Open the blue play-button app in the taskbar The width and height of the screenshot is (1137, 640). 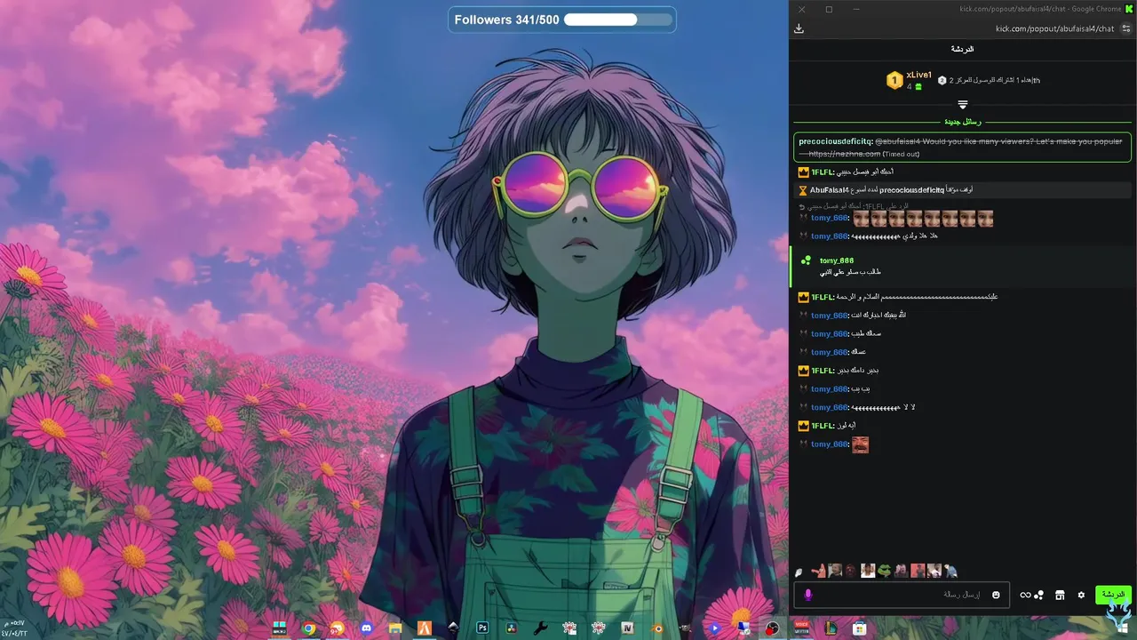coord(714,628)
